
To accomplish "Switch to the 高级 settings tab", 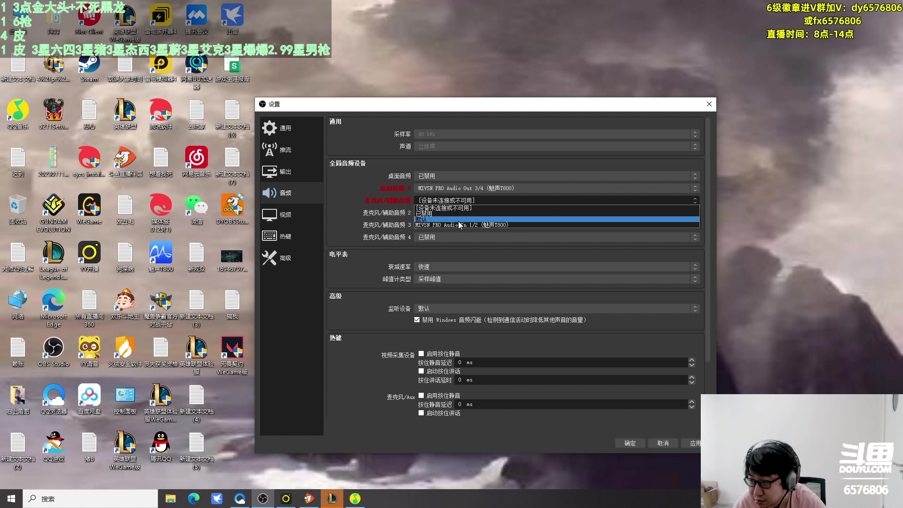I will pyautogui.click(x=292, y=258).
